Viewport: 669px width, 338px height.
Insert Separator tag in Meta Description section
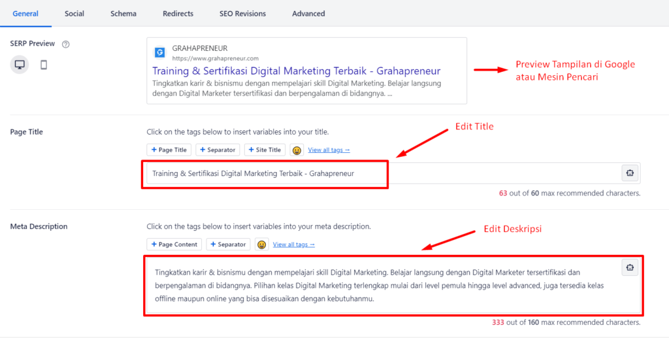point(228,245)
